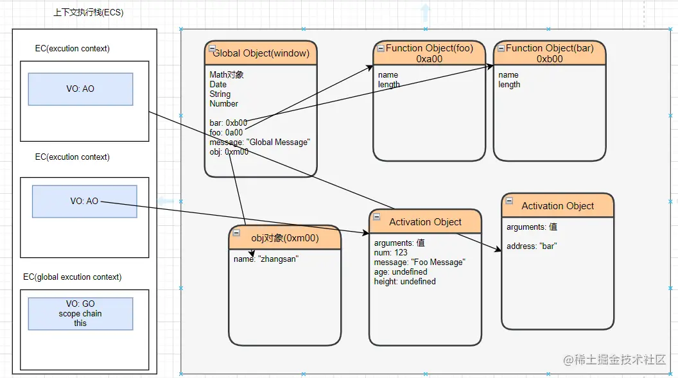Click arguments: 值 above num: 123
Viewport: 678px width, 378px height.
(x=399, y=243)
